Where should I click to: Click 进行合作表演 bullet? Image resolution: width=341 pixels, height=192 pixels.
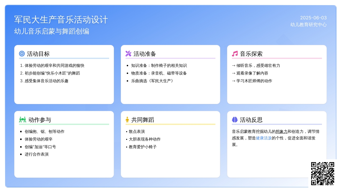[37, 154]
